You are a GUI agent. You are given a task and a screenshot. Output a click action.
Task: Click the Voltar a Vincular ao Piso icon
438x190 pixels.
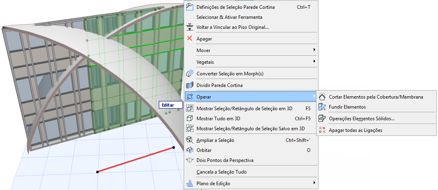click(x=190, y=27)
